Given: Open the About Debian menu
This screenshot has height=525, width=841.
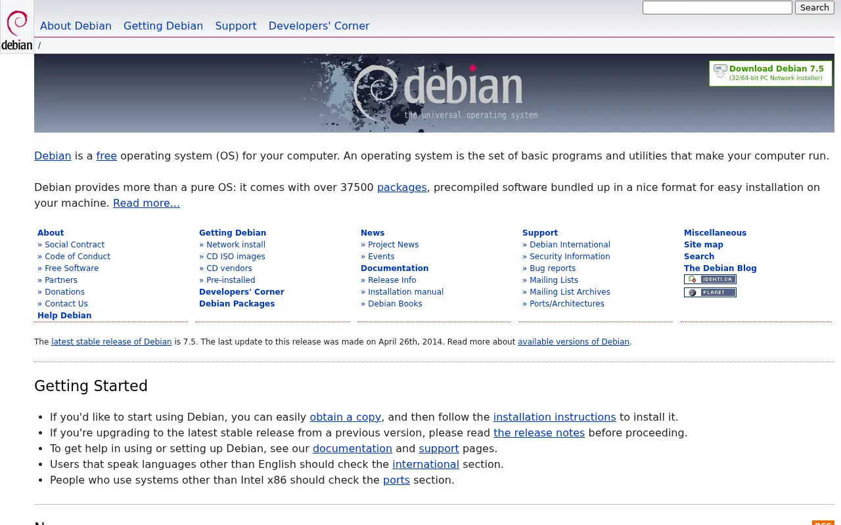Looking at the screenshot, I should (76, 26).
